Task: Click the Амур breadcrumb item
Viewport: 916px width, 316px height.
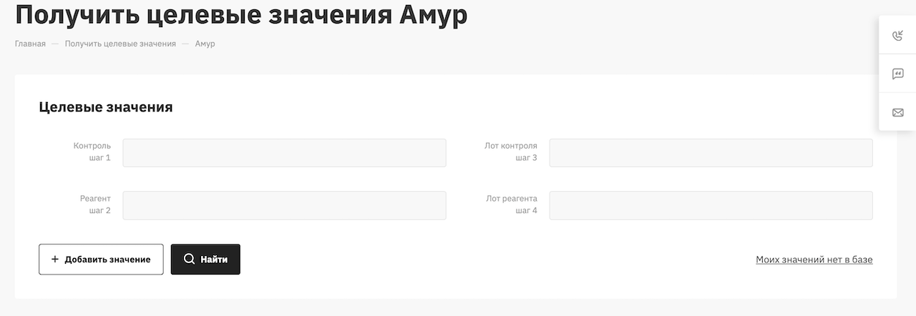Action: click(205, 44)
